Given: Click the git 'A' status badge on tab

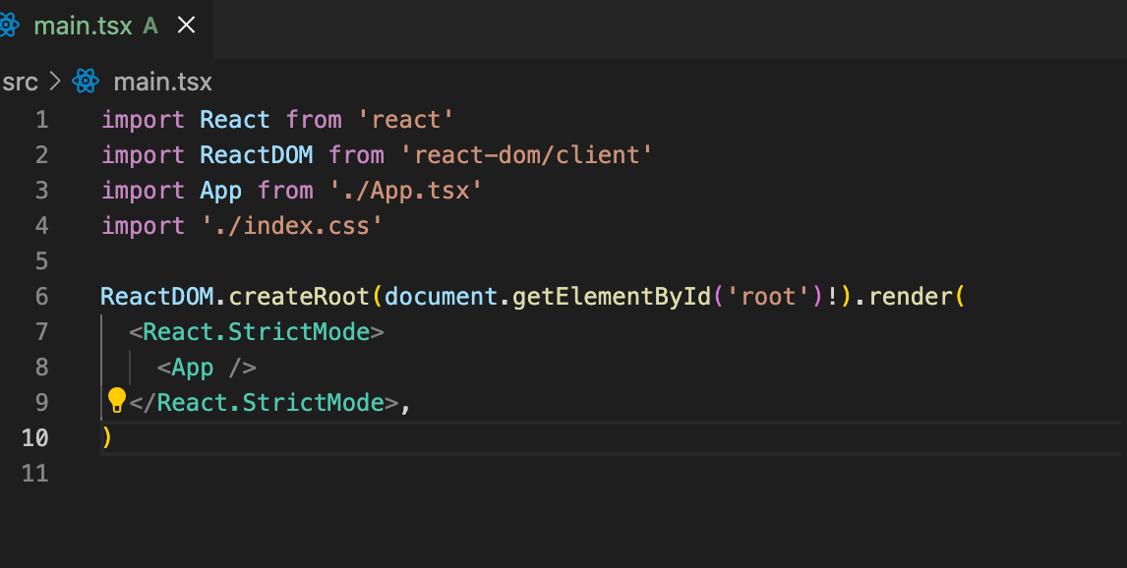Looking at the screenshot, I should point(150,26).
